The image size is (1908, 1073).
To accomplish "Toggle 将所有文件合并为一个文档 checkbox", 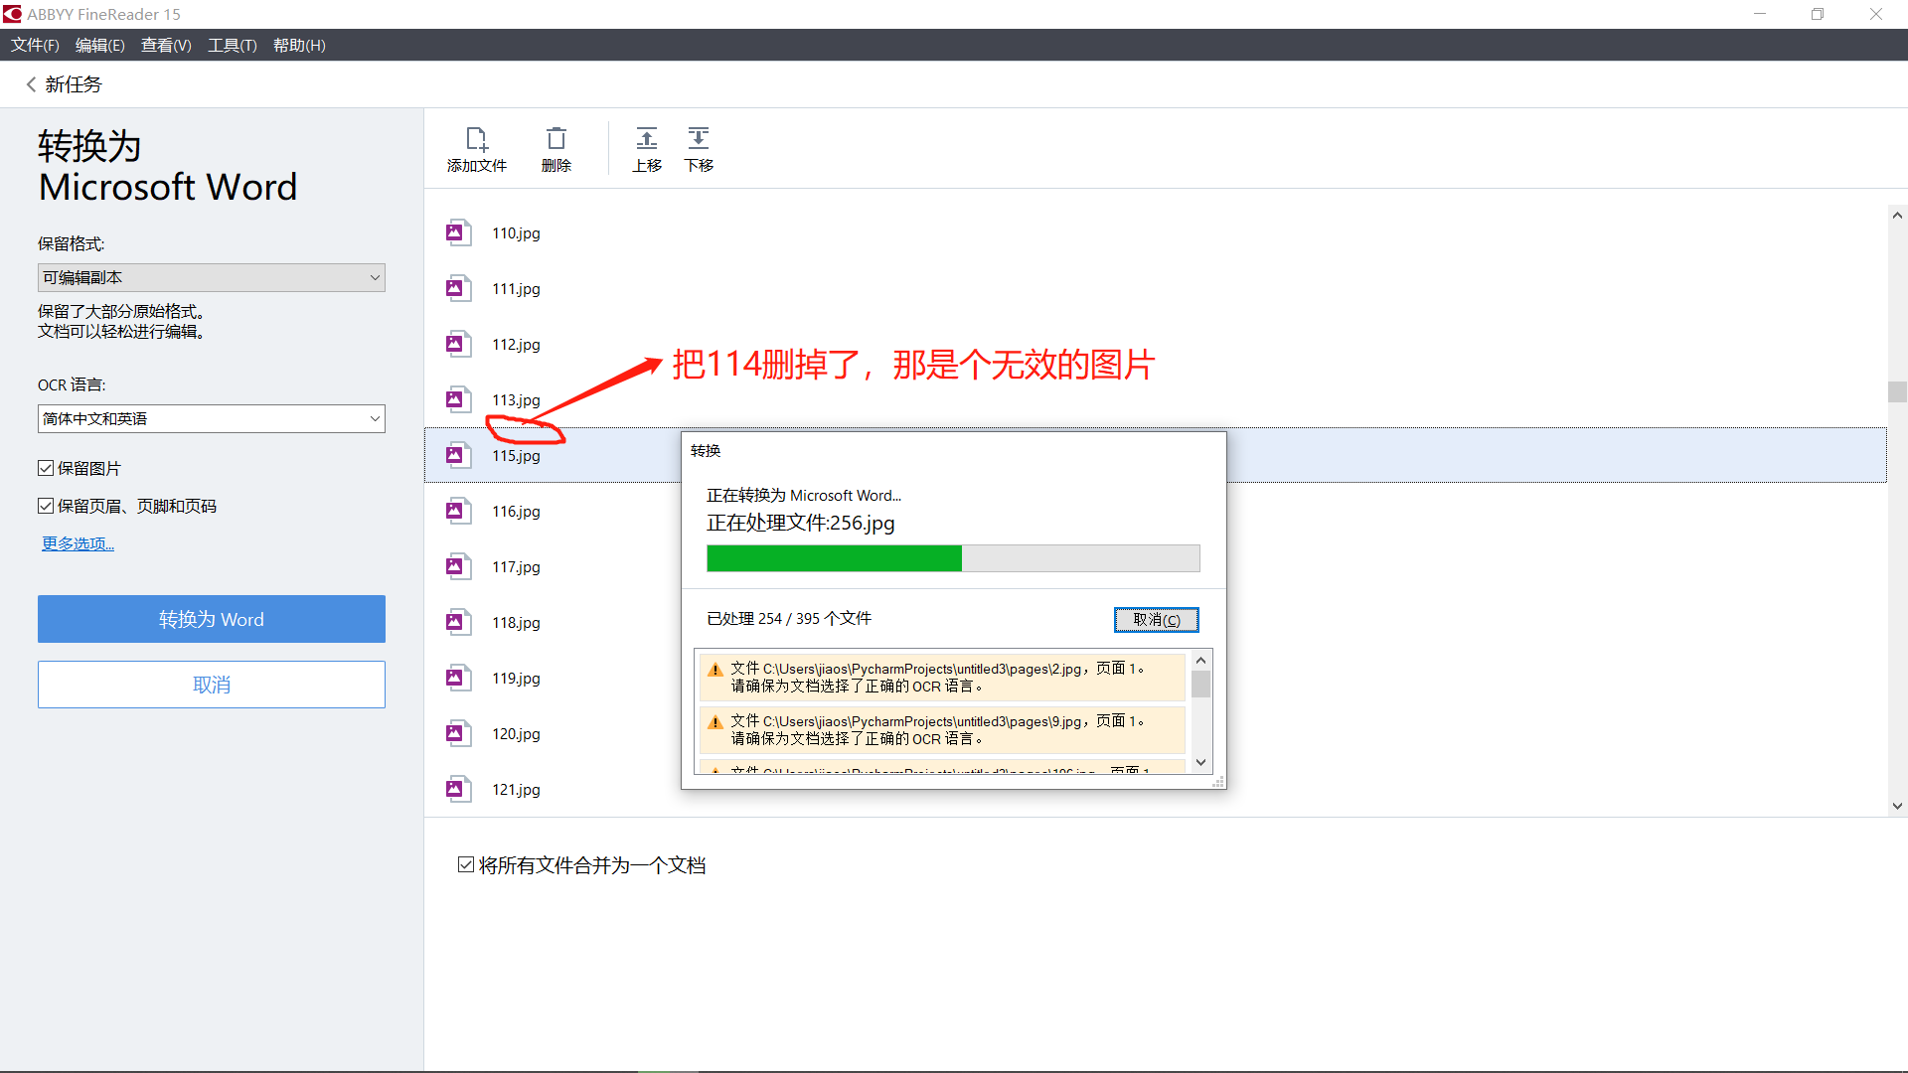I will point(465,864).
